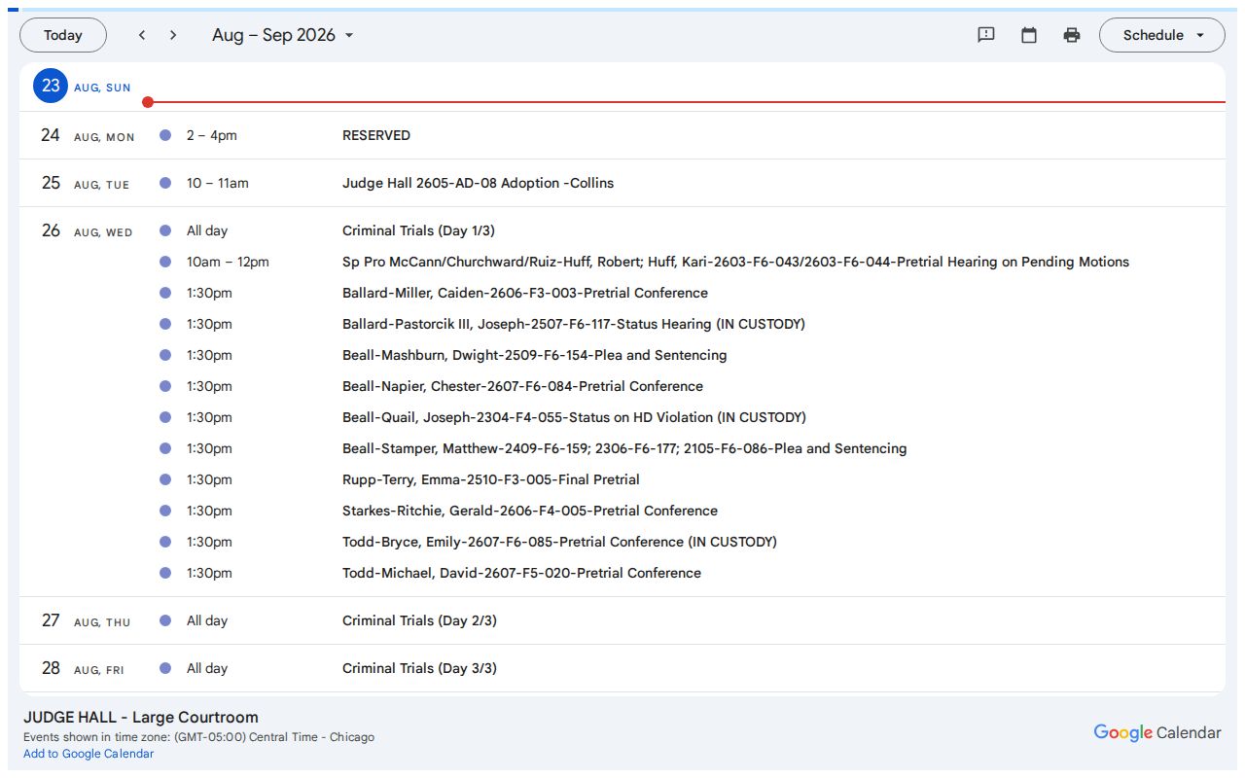1245x778 pixels.
Task: Click the 10am – 12pm time on Aug 26
Action: pyautogui.click(x=228, y=262)
